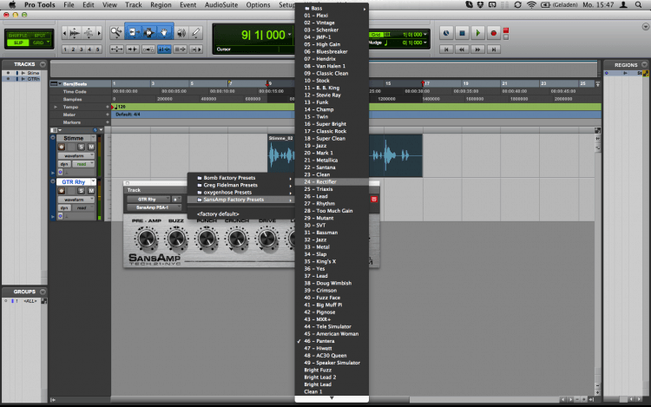Select the Scrubber speaker tool

181,32
